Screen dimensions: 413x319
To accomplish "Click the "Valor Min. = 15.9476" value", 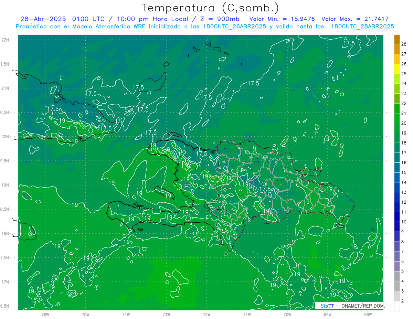I will [x=282, y=19].
